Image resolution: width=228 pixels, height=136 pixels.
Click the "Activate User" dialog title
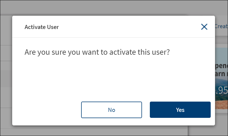(x=42, y=27)
